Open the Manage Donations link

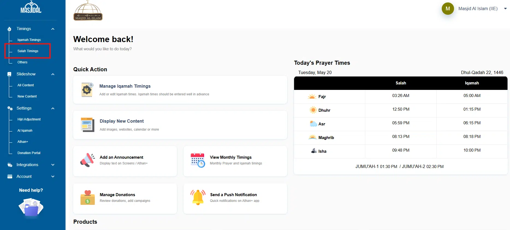(117, 195)
